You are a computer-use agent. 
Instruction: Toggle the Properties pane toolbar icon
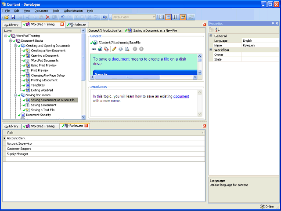pyautogui.click(x=183, y=17)
